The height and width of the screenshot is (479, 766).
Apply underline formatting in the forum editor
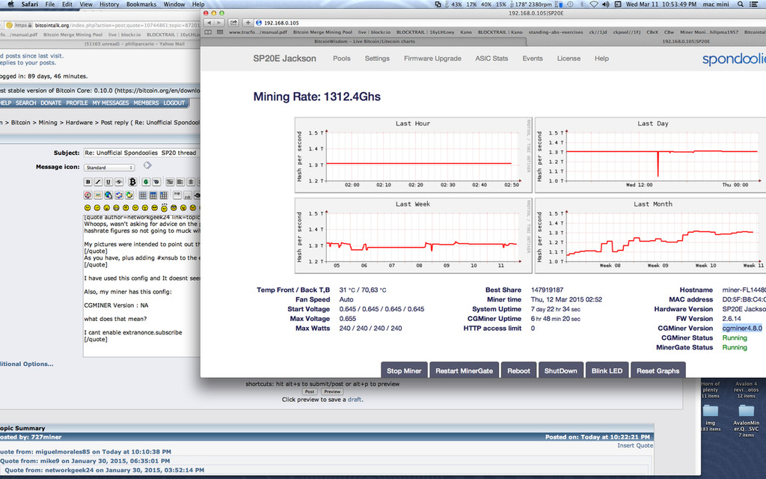(108, 182)
